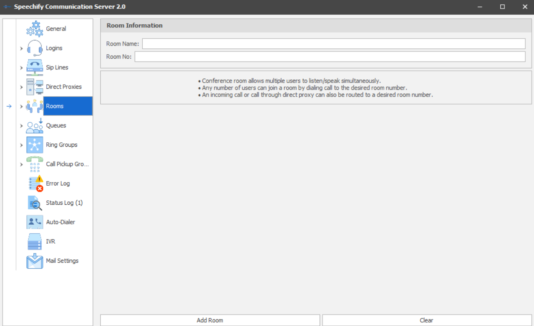Select Logins in the sidebar
The height and width of the screenshot is (326, 534).
(54, 48)
